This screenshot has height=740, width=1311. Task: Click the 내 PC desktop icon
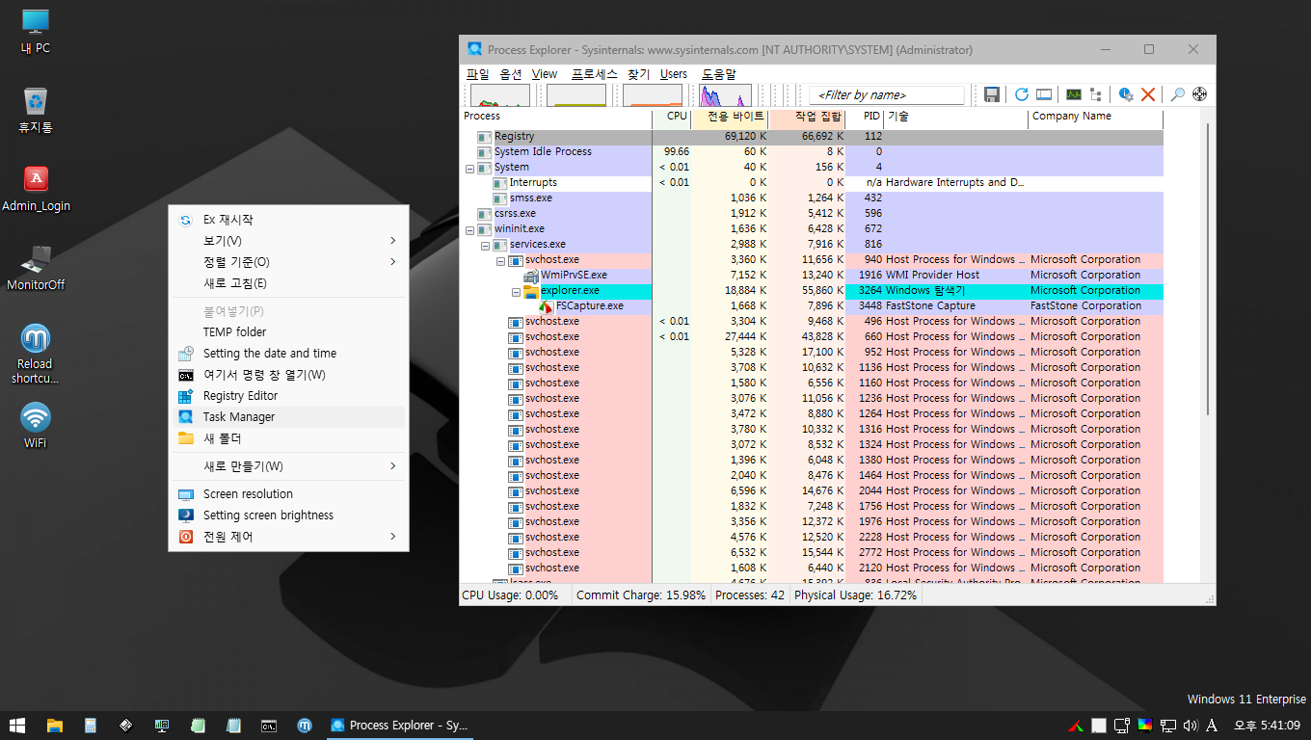36,32
